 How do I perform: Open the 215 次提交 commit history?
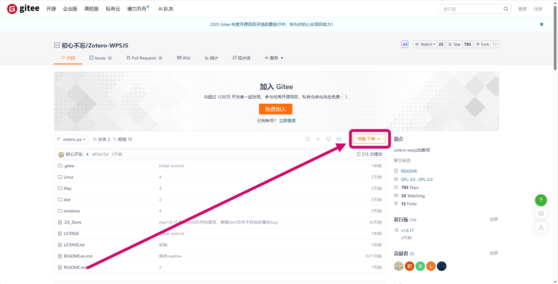coord(369,154)
